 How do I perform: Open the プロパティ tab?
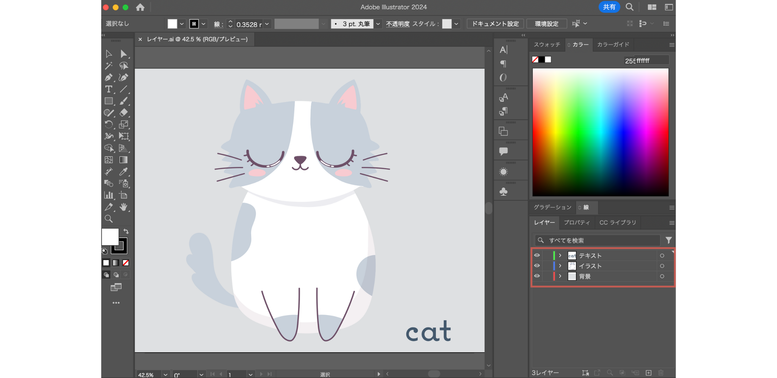pyautogui.click(x=577, y=223)
